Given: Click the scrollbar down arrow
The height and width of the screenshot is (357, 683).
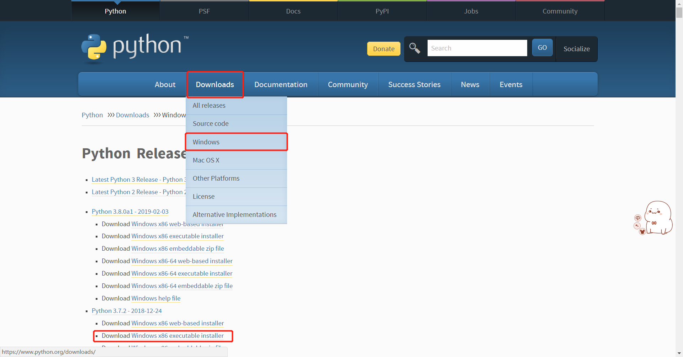Looking at the screenshot, I should (679, 354).
